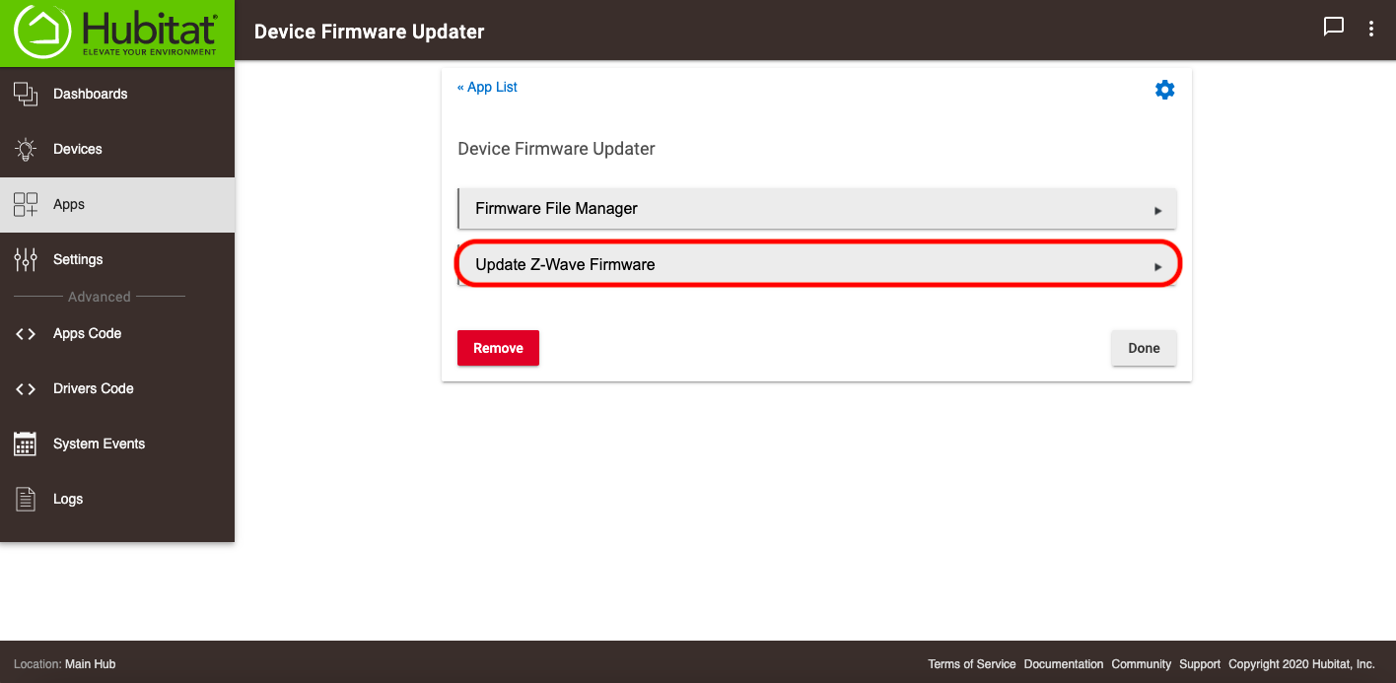Click the System Events calendar icon
The width and height of the screenshot is (1396, 683).
click(26, 444)
